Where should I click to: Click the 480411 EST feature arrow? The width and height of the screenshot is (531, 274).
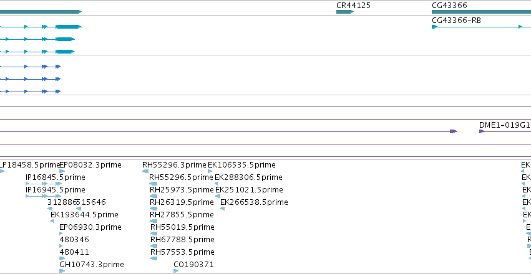[62, 258]
